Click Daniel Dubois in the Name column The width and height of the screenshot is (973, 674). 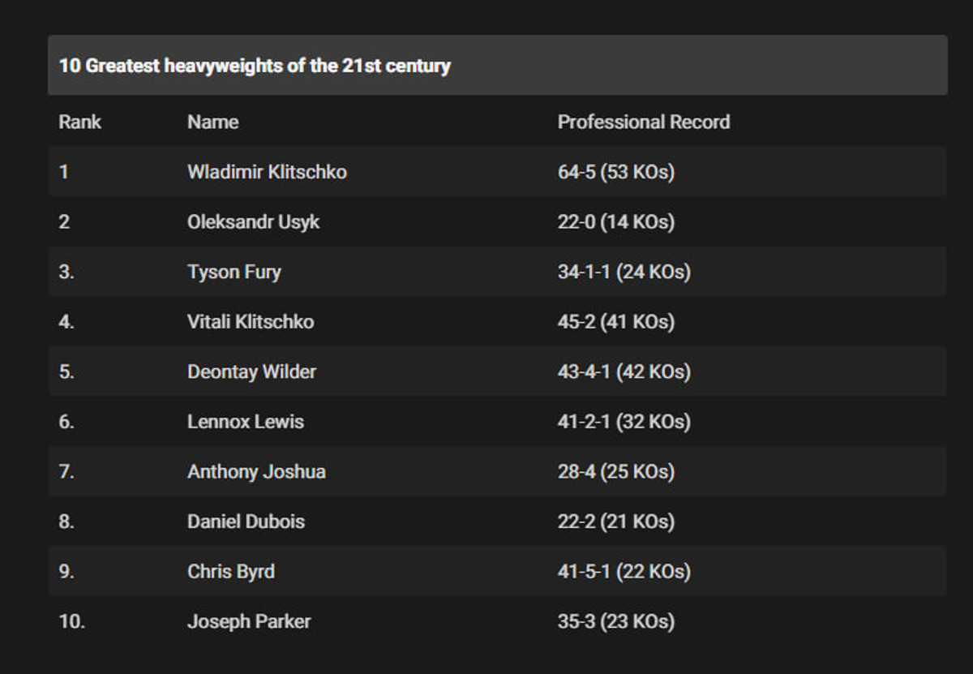point(246,522)
